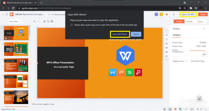Select slide 2 thumbnail with bottles
Viewport: 209px width, 111px height.
pos(16,49)
